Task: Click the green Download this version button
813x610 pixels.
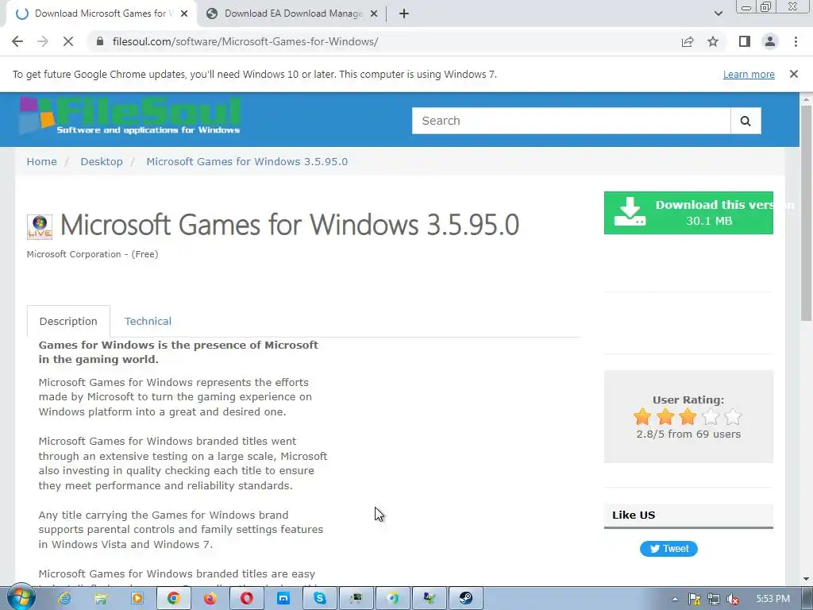Action: coord(688,213)
